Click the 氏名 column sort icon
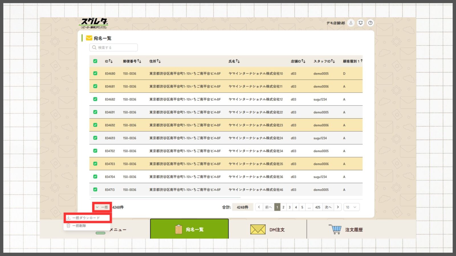 point(238,61)
